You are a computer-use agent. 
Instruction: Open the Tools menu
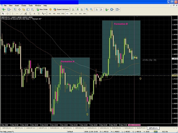[30, 5]
